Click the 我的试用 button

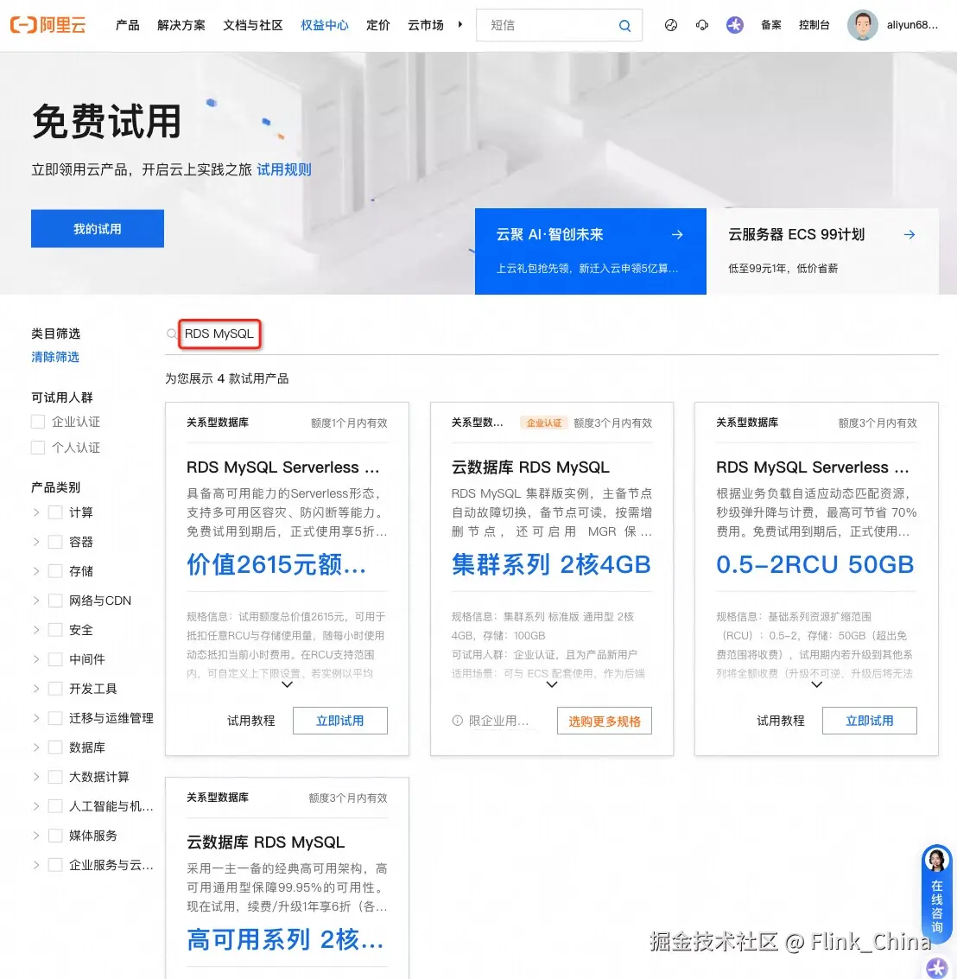pyautogui.click(x=98, y=228)
